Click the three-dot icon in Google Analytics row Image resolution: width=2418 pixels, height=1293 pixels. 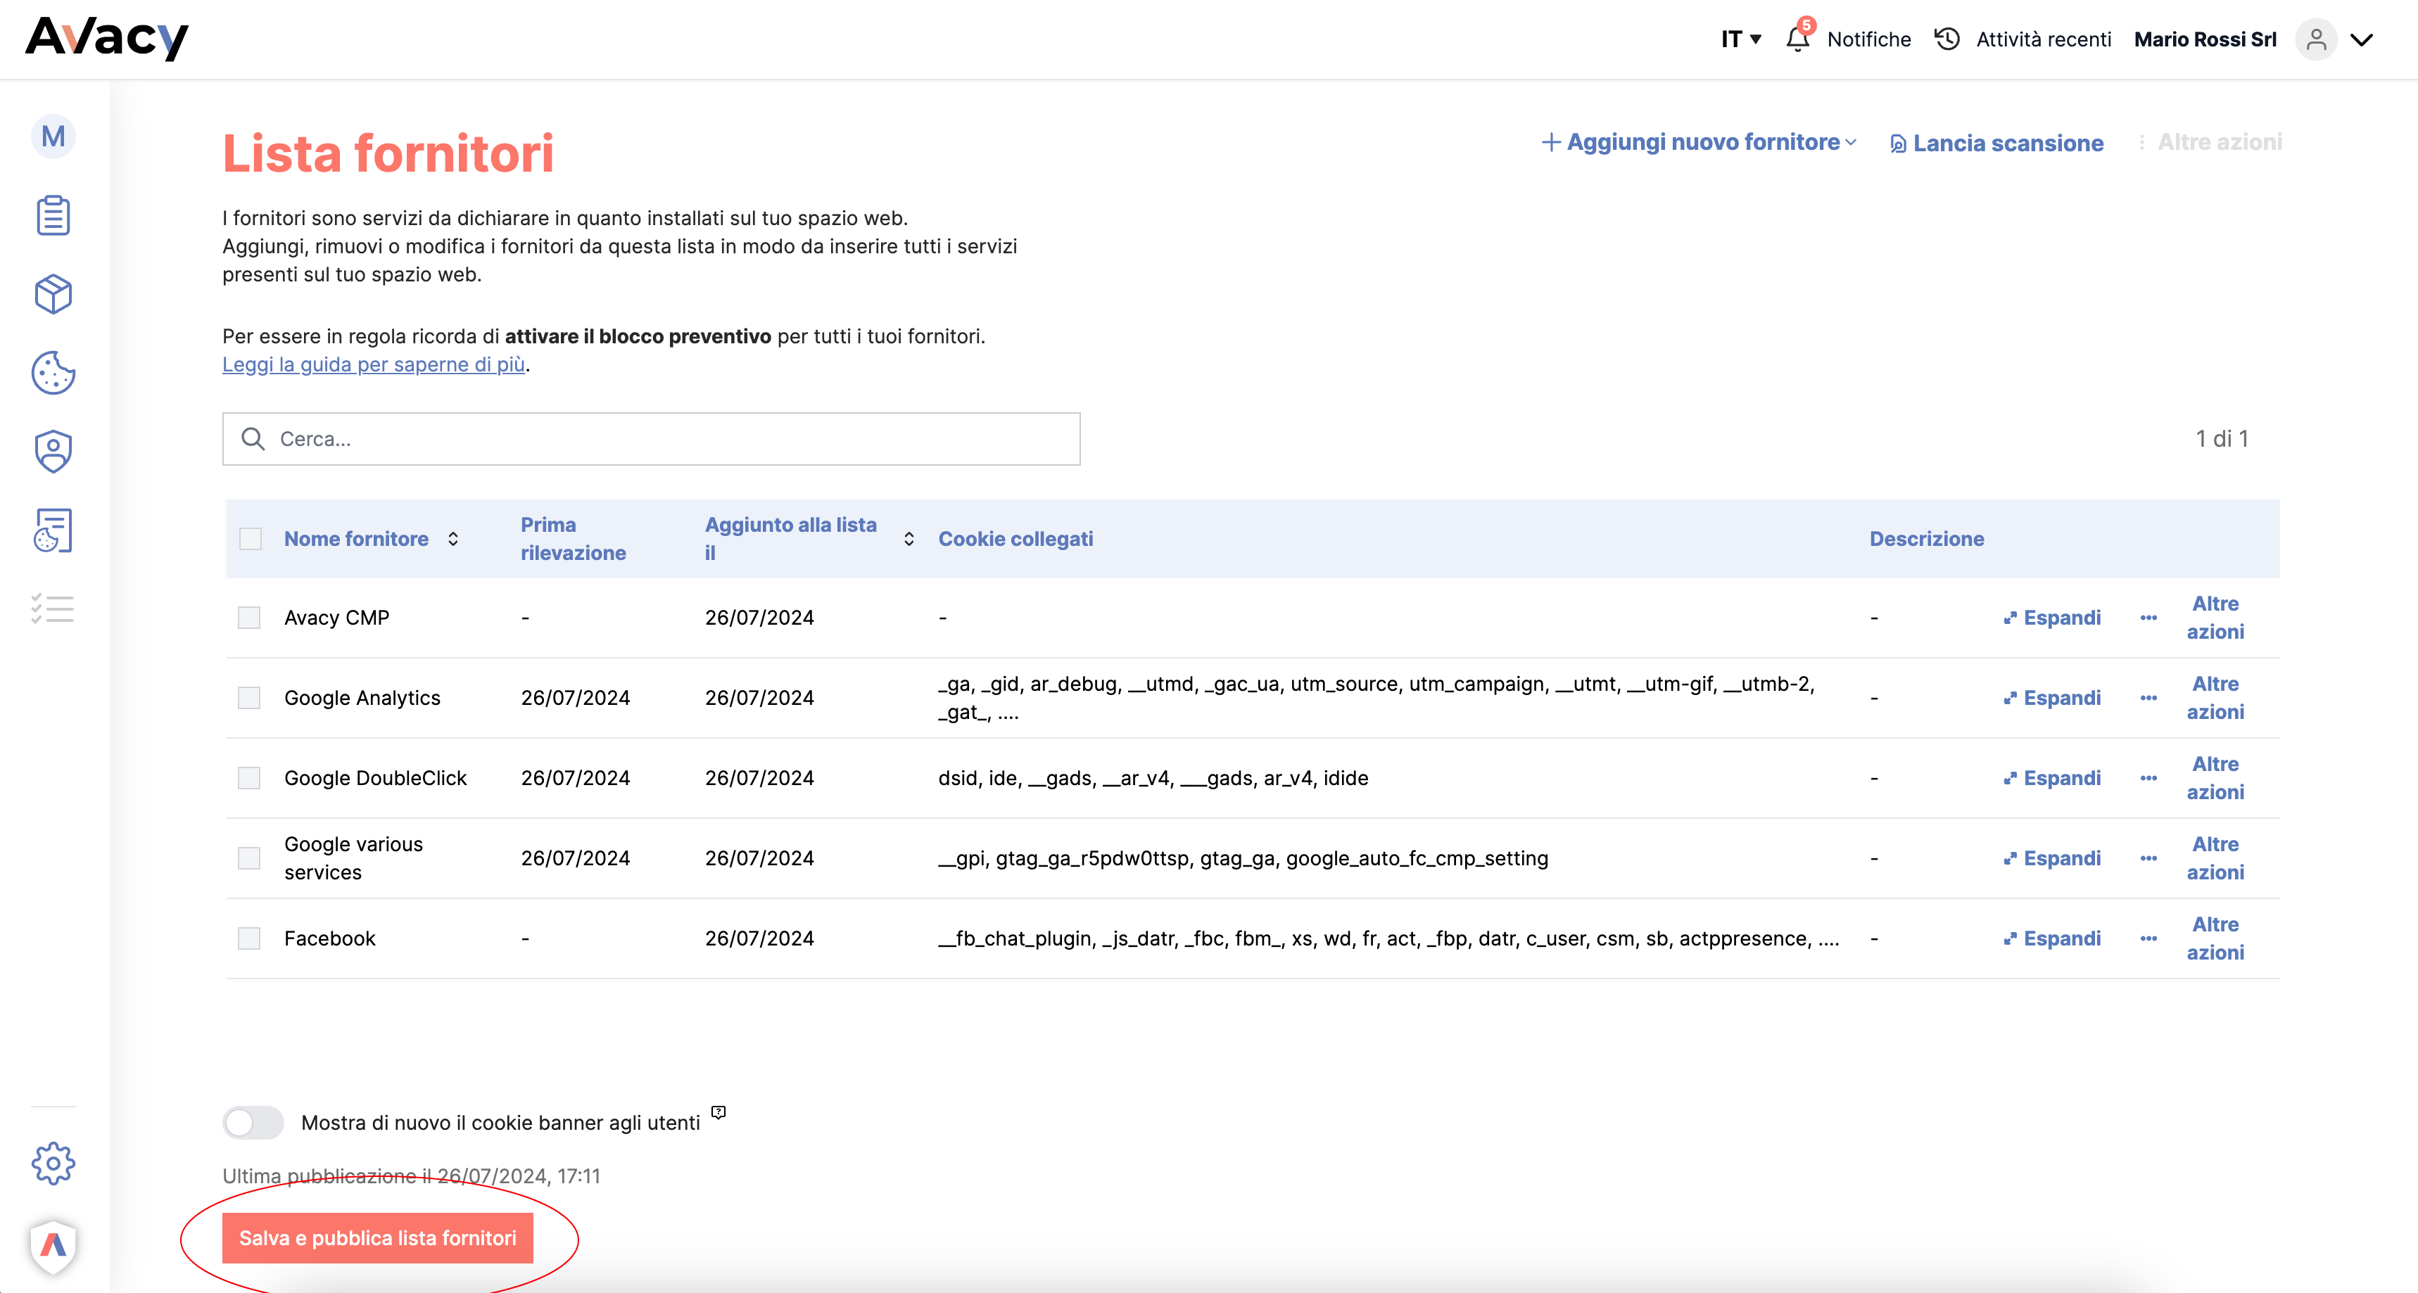[2148, 698]
